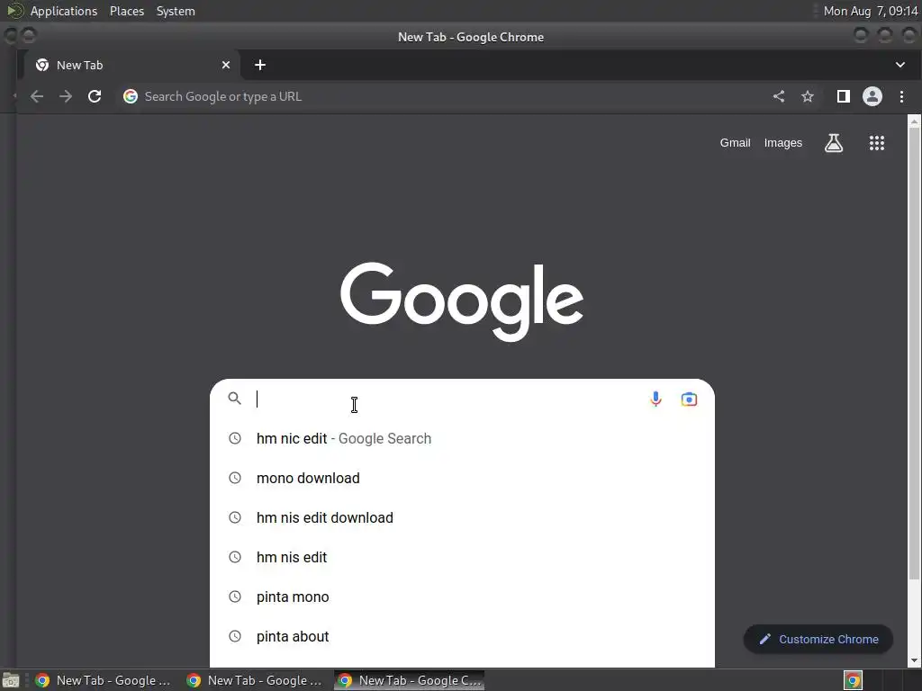Click Customize Chrome button
Screen dimensions: 922x691
(x=818, y=640)
